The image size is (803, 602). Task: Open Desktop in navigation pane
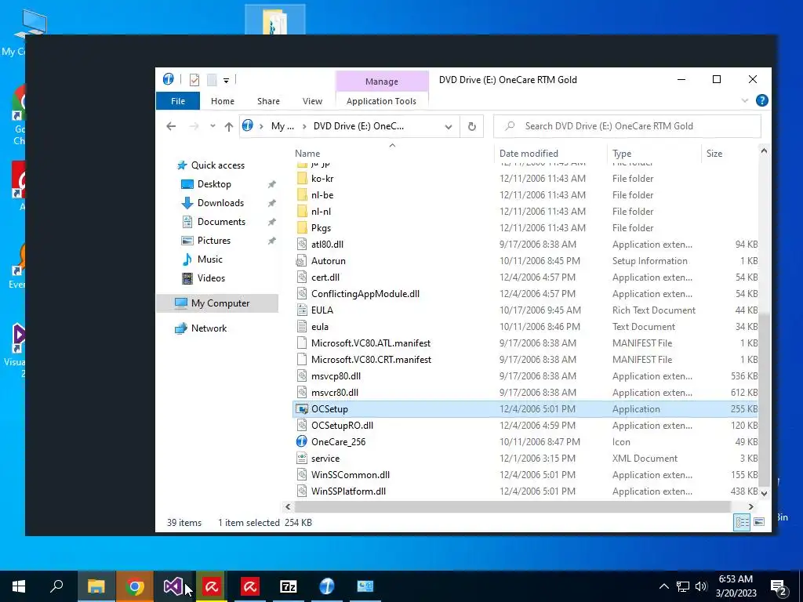(x=214, y=183)
